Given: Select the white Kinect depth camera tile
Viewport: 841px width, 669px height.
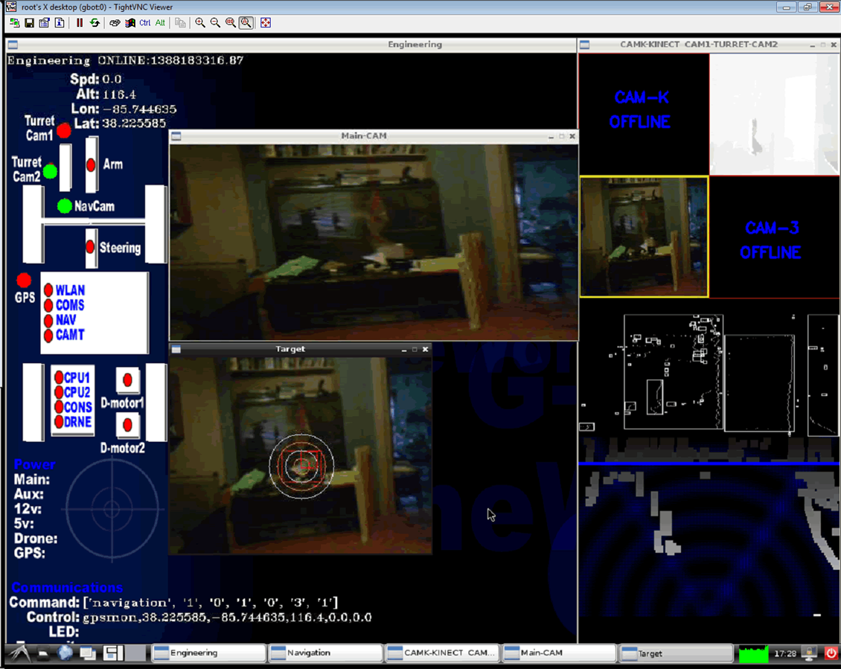Looking at the screenshot, I should [x=775, y=114].
